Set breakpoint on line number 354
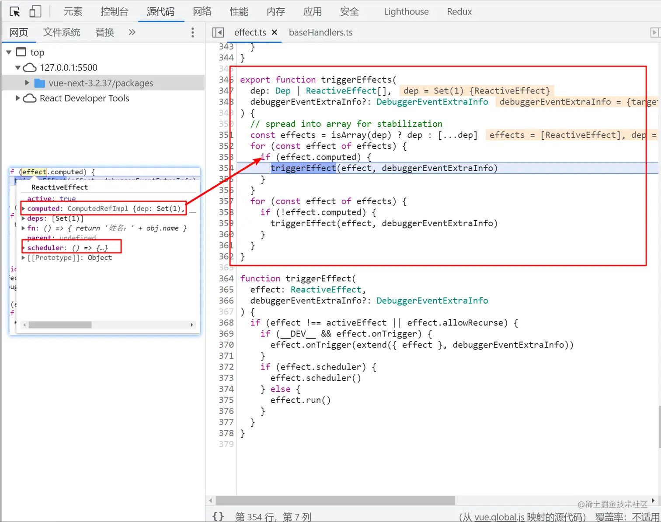This screenshot has height=522, width=661. (226, 168)
